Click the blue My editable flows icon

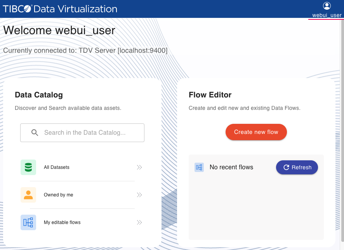(x=28, y=222)
